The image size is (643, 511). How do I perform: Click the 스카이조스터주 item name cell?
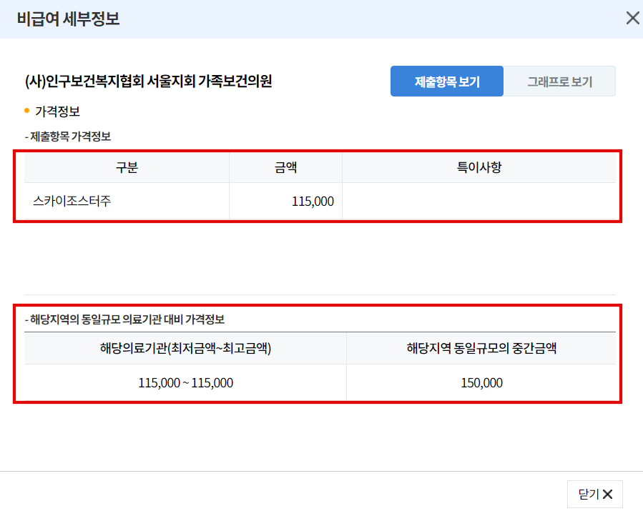(72, 201)
